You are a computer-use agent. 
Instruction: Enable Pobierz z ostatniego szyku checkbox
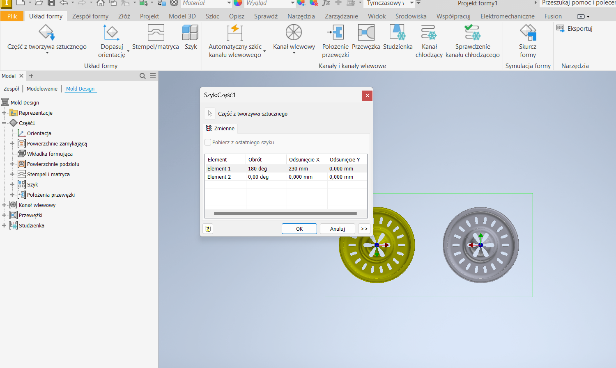(x=208, y=142)
